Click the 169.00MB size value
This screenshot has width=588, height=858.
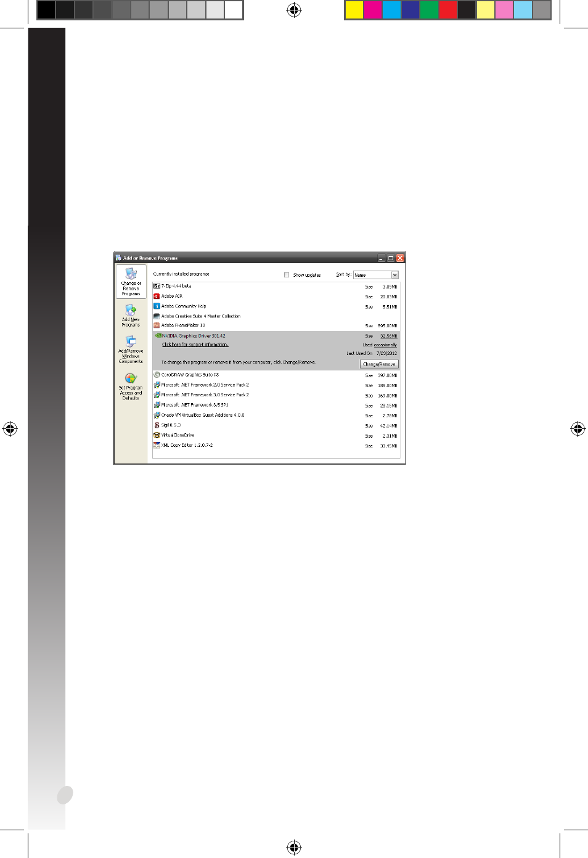387,396
